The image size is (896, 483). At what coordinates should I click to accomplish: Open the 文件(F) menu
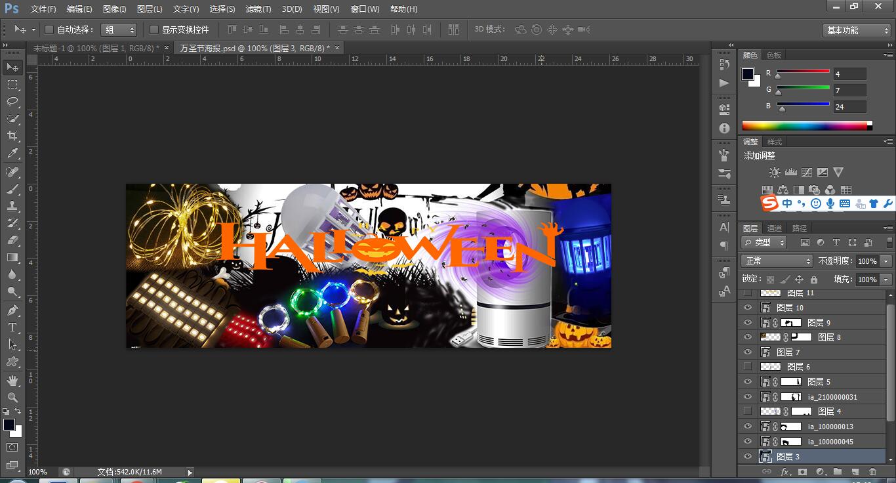tap(43, 9)
